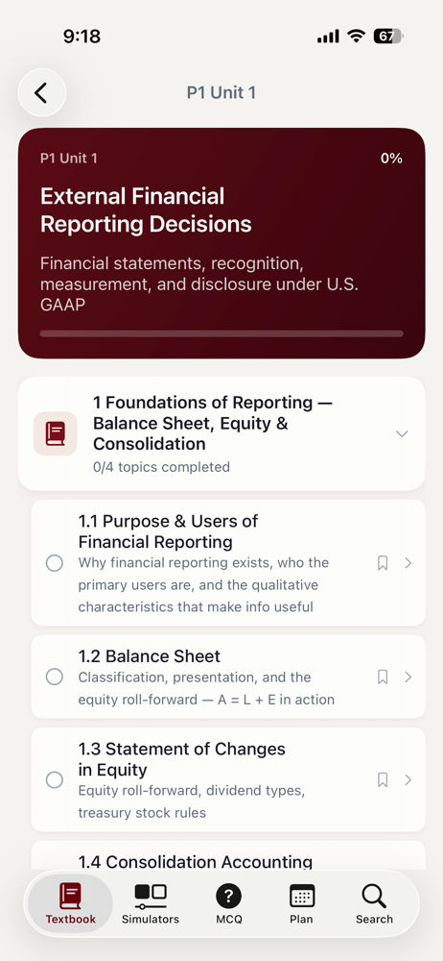Bookmark topic 1.1 Purpose & Users

pos(383,562)
